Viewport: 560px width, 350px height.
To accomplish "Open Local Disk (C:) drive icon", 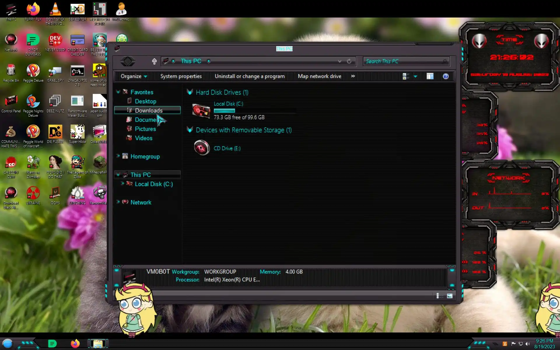I will click(201, 111).
